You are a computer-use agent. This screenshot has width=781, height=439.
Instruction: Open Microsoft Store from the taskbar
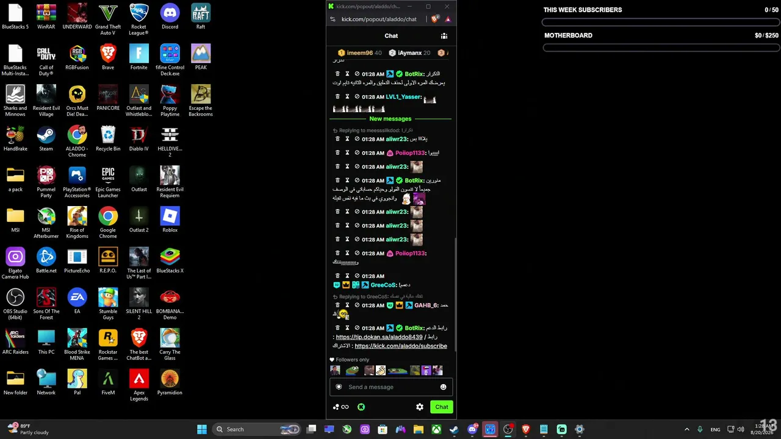(383, 429)
